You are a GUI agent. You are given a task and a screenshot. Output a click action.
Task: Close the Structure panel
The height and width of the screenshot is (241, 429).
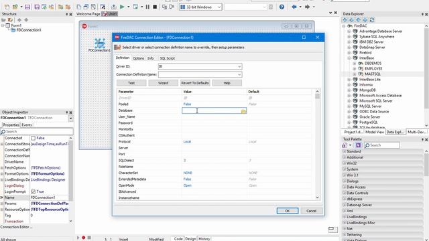70,14
